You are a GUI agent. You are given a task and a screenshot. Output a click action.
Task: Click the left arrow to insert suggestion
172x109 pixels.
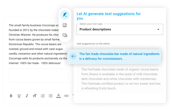tap(73, 56)
